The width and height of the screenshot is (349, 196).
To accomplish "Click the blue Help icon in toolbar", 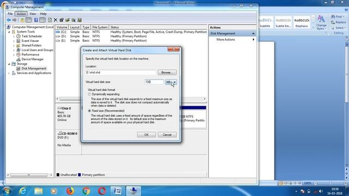I will pyautogui.click(x=36, y=20).
